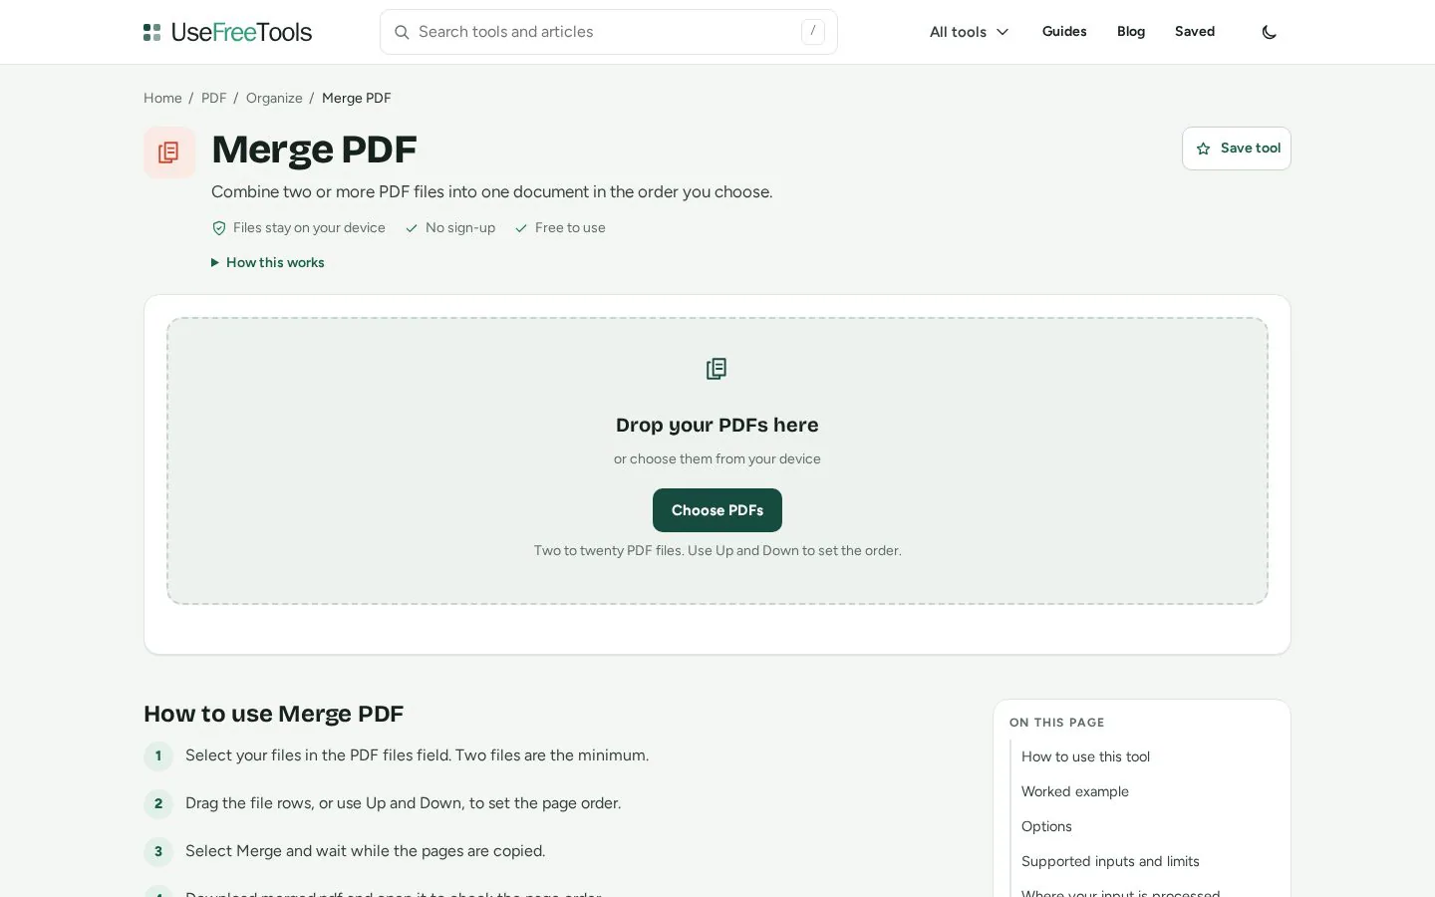The height and width of the screenshot is (897, 1435).
Task: Click the shield icon beside Files stay on your device
Action: (219, 228)
